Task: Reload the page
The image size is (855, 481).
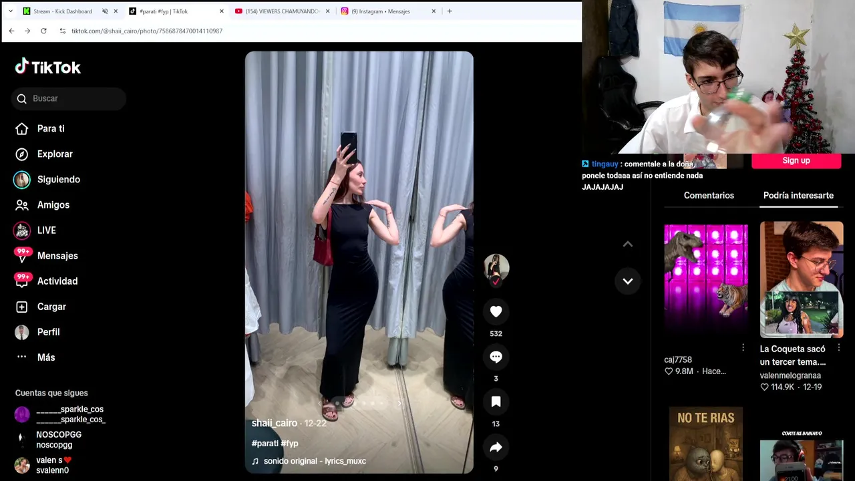Action: (43, 31)
